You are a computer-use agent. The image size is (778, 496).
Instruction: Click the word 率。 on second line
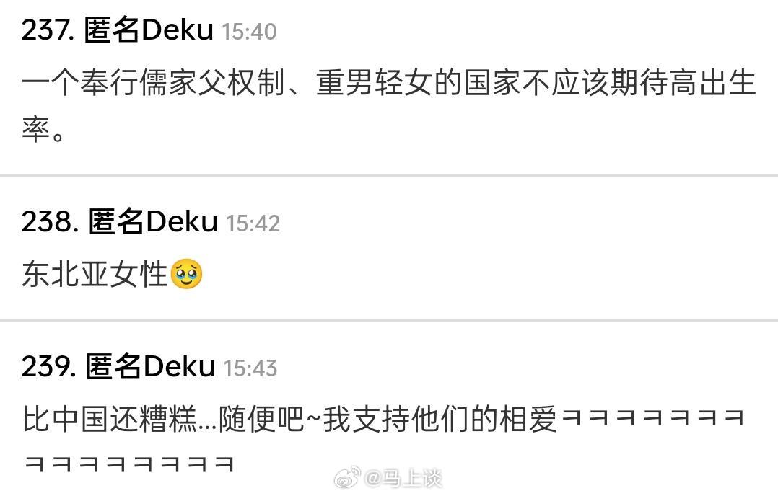(x=43, y=130)
